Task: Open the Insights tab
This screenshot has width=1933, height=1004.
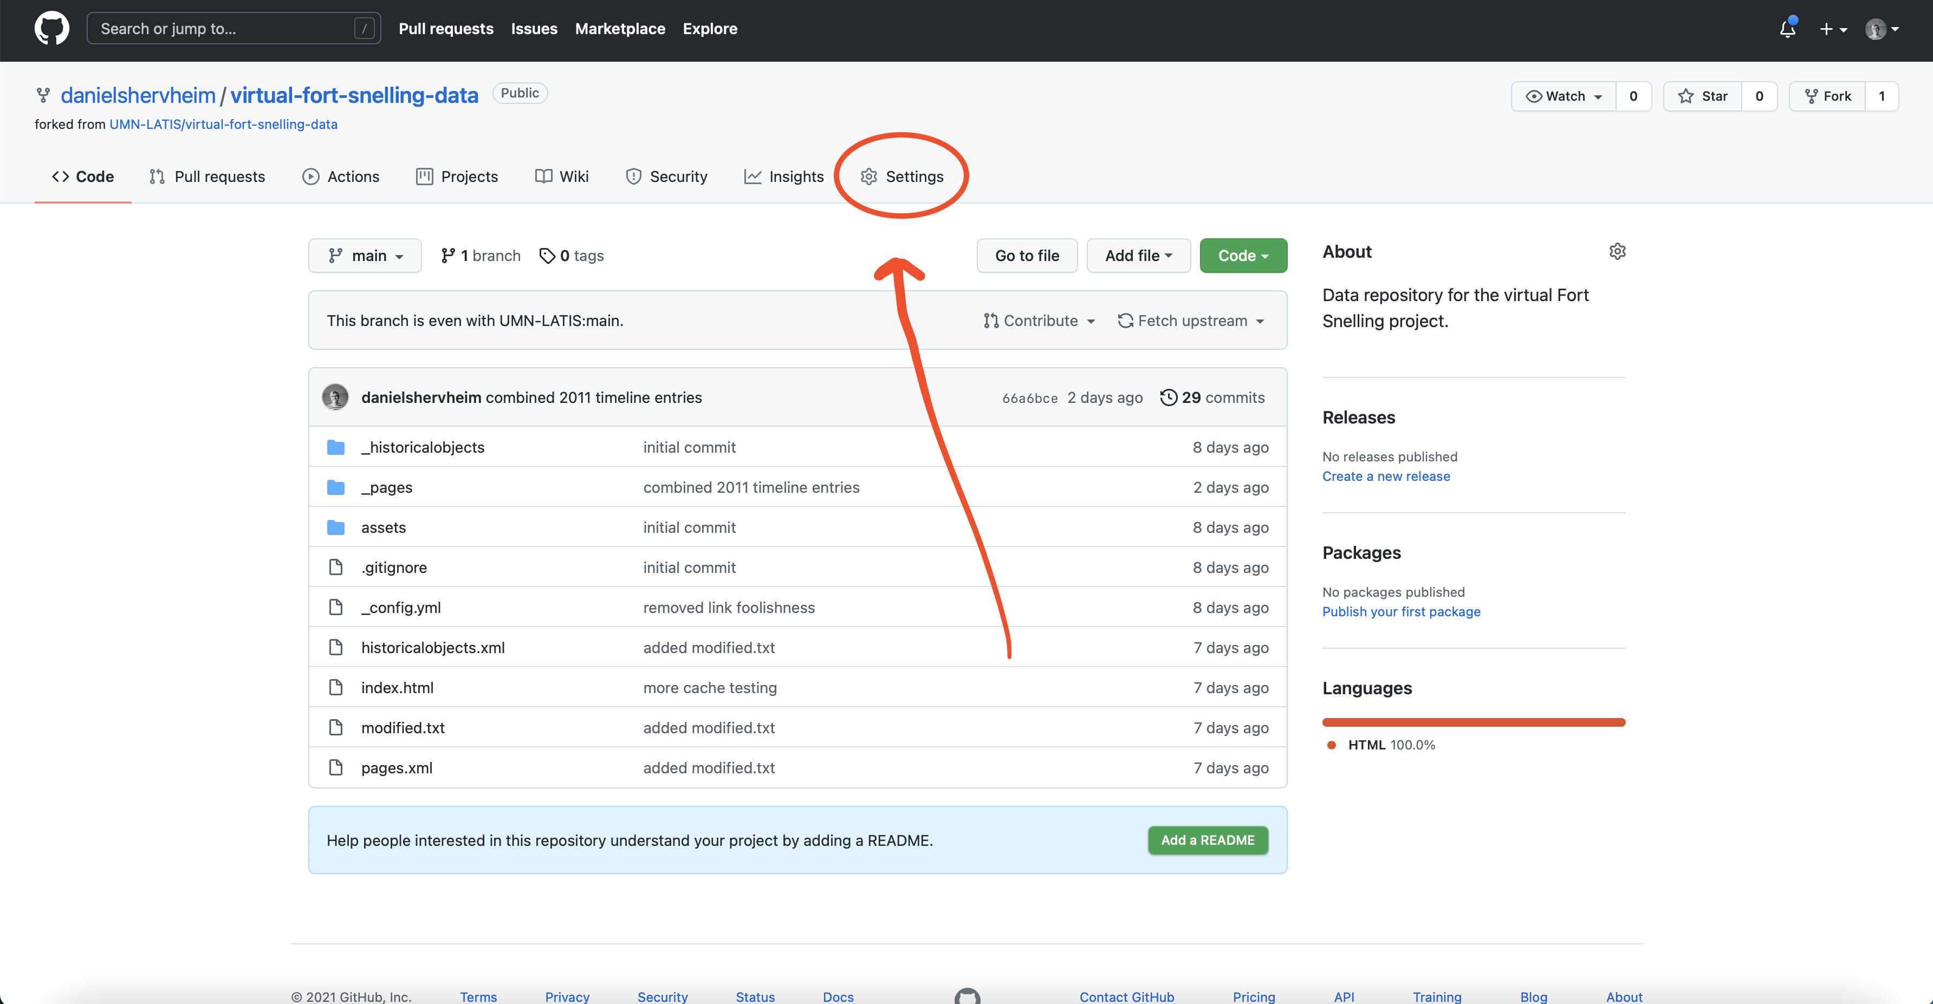Action: click(x=783, y=176)
